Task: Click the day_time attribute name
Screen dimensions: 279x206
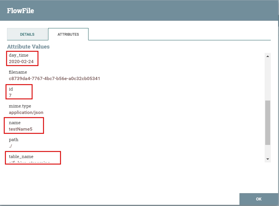Action: pyautogui.click(x=18, y=55)
